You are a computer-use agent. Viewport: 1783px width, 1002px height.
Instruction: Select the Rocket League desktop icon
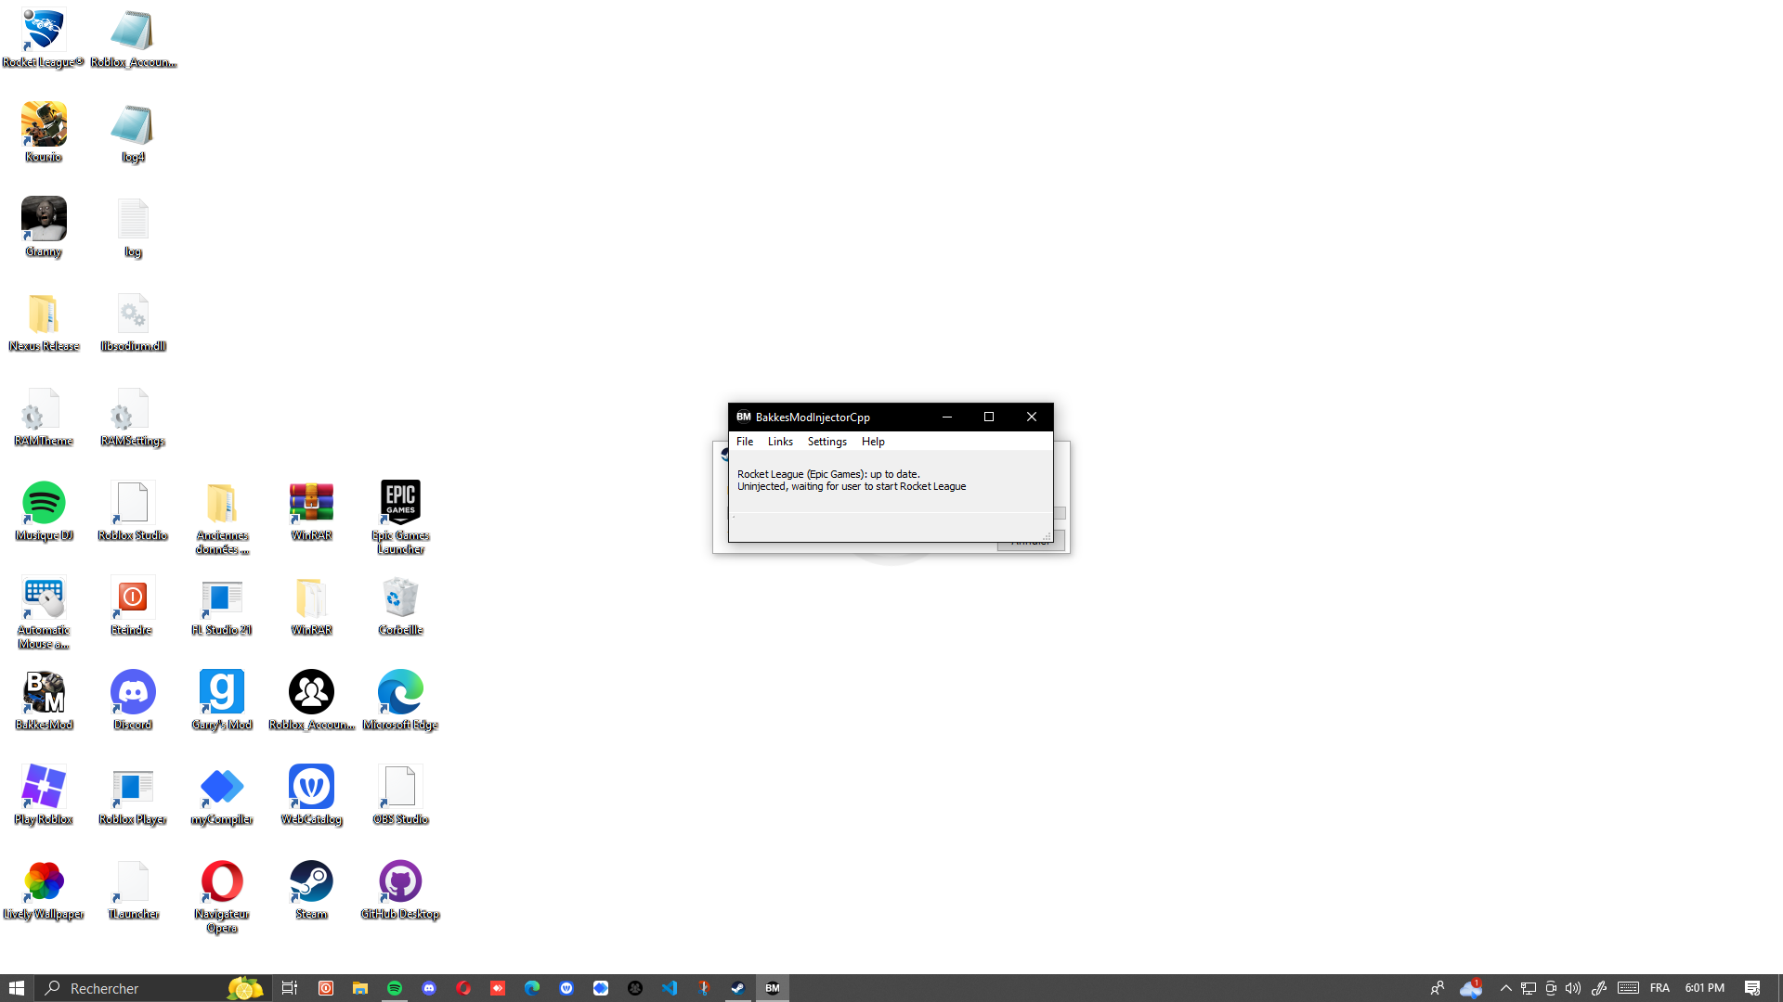click(x=44, y=31)
